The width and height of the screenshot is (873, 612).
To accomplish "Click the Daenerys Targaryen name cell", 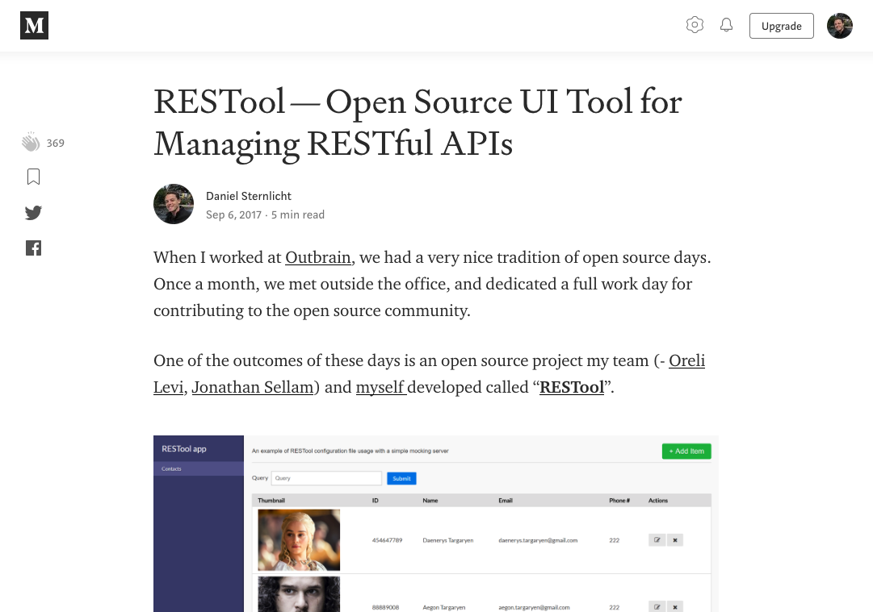I will (447, 540).
